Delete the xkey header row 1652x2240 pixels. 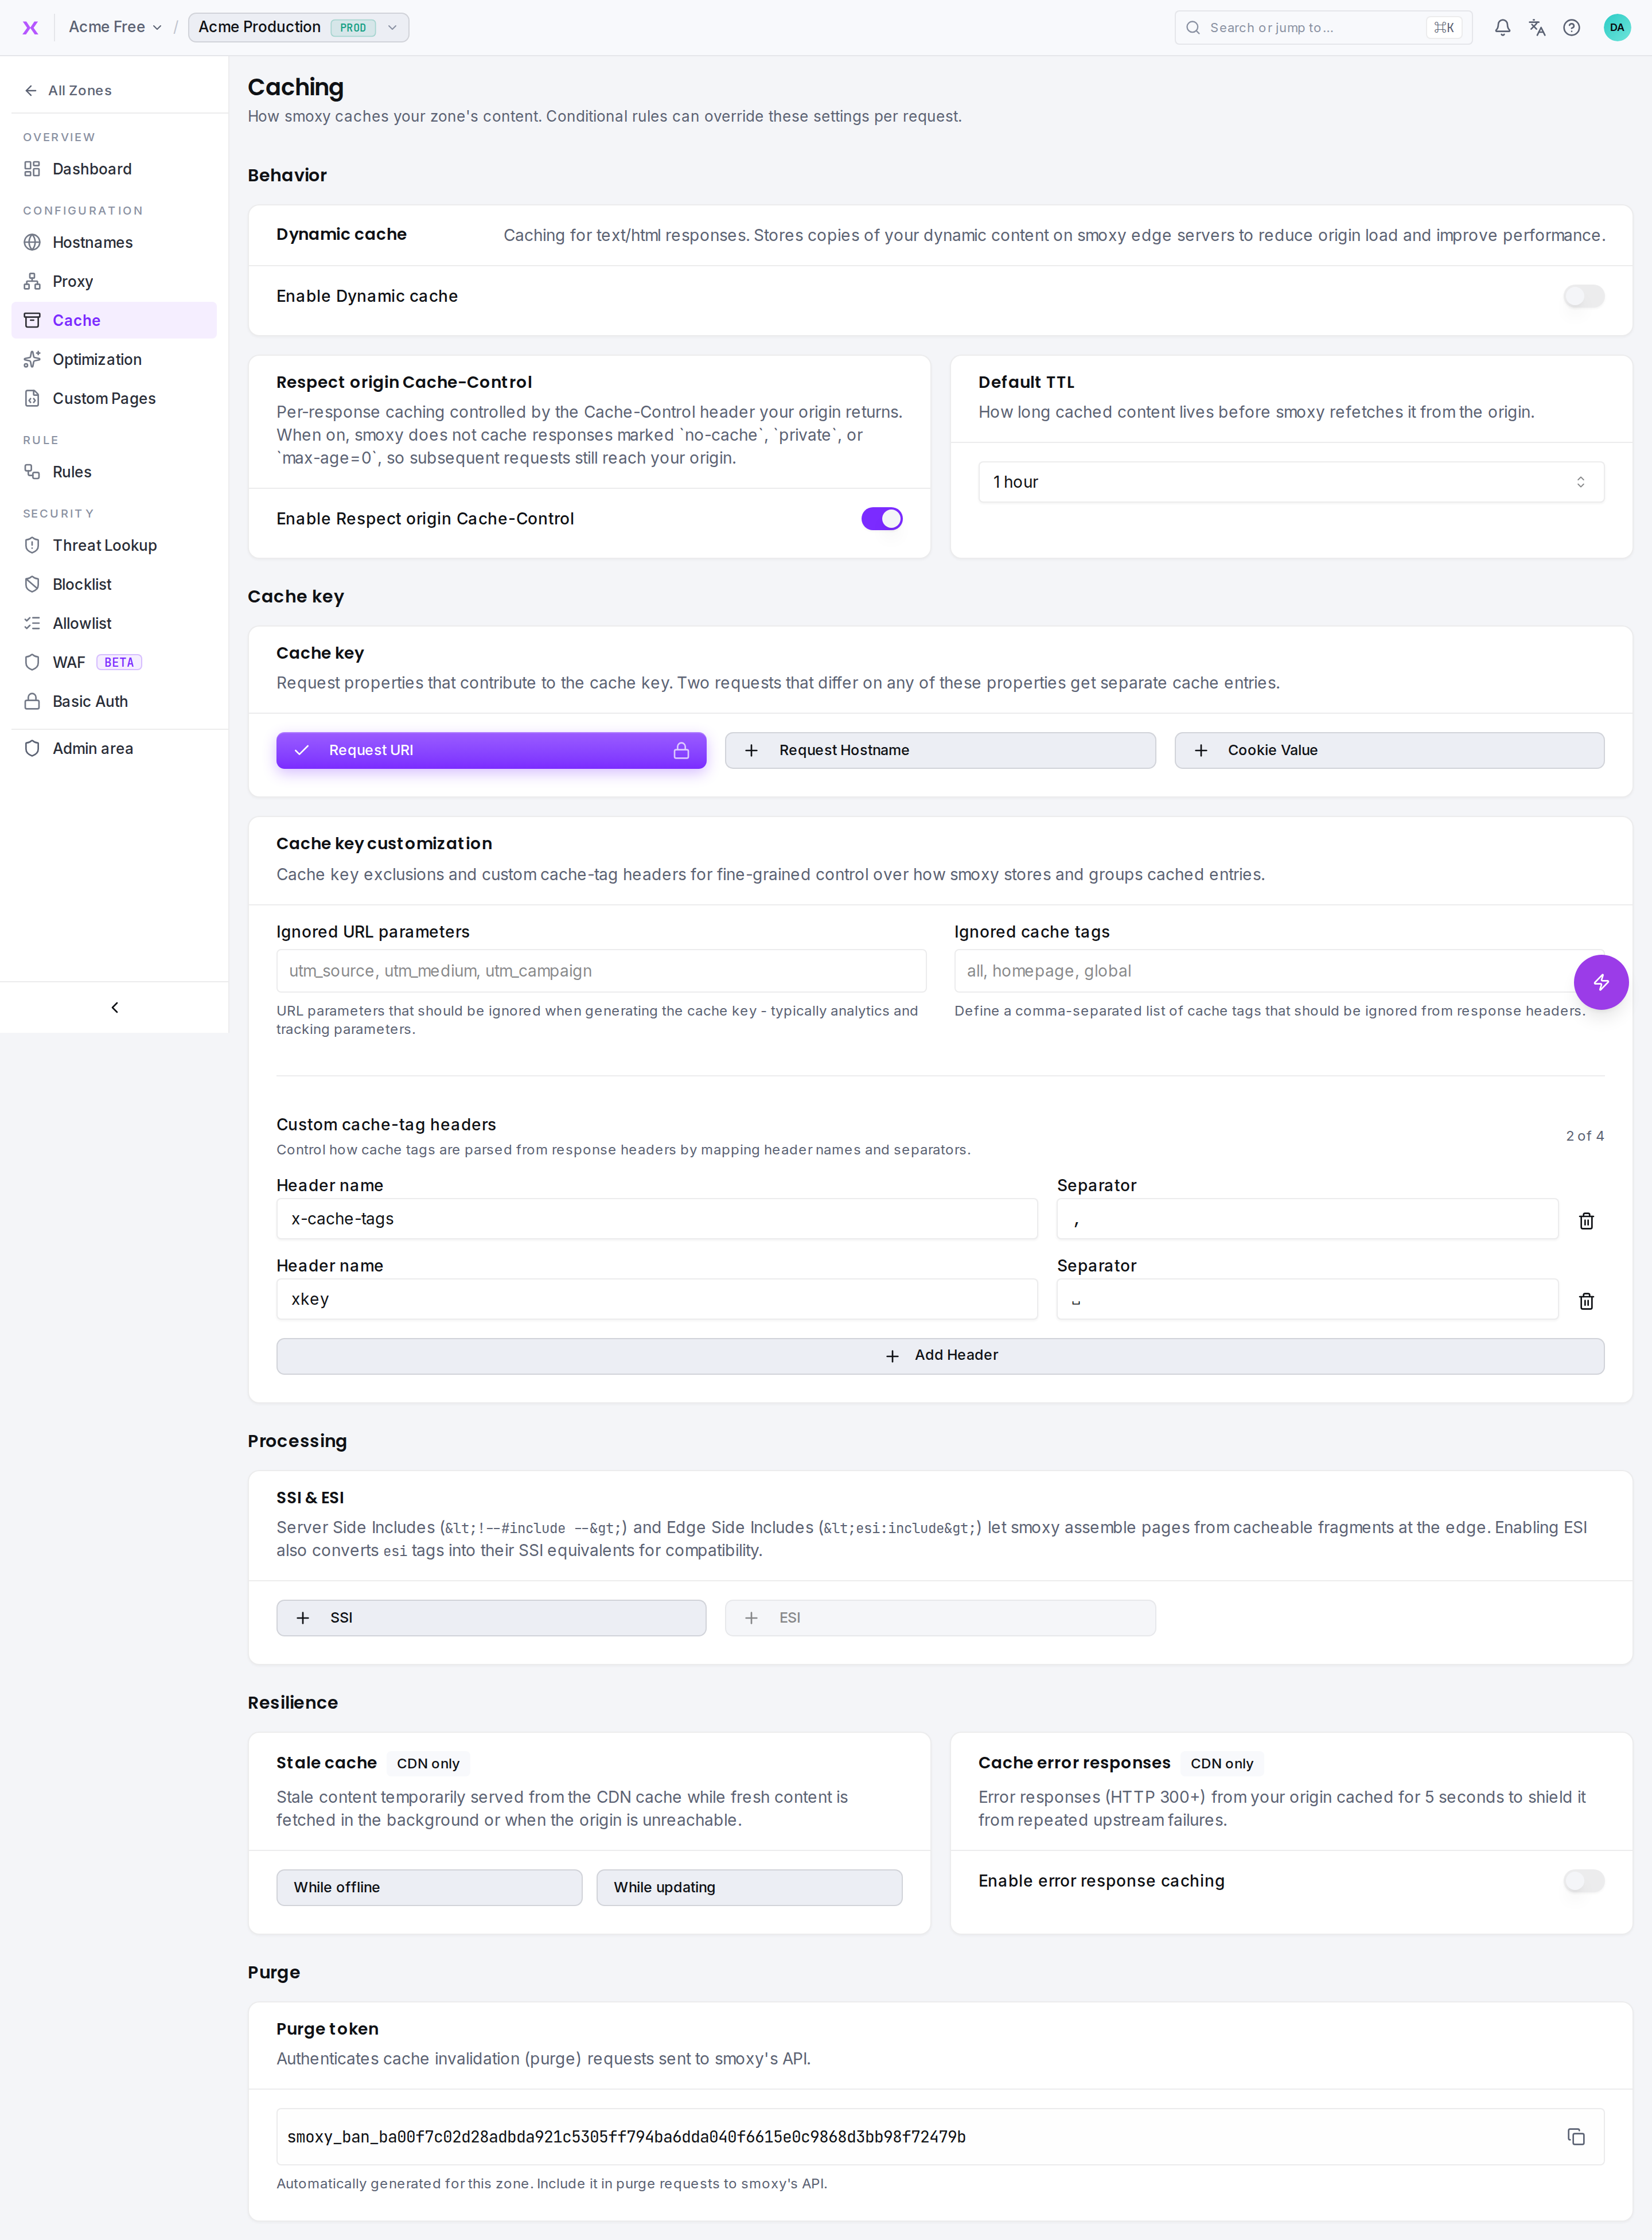pyautogui.click(x=1586, y=1300)
